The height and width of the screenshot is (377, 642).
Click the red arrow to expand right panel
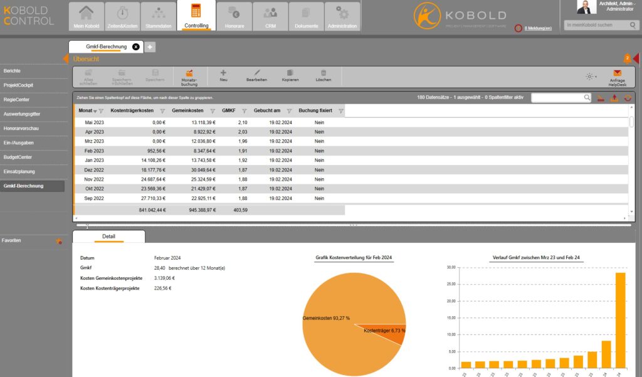636,58
